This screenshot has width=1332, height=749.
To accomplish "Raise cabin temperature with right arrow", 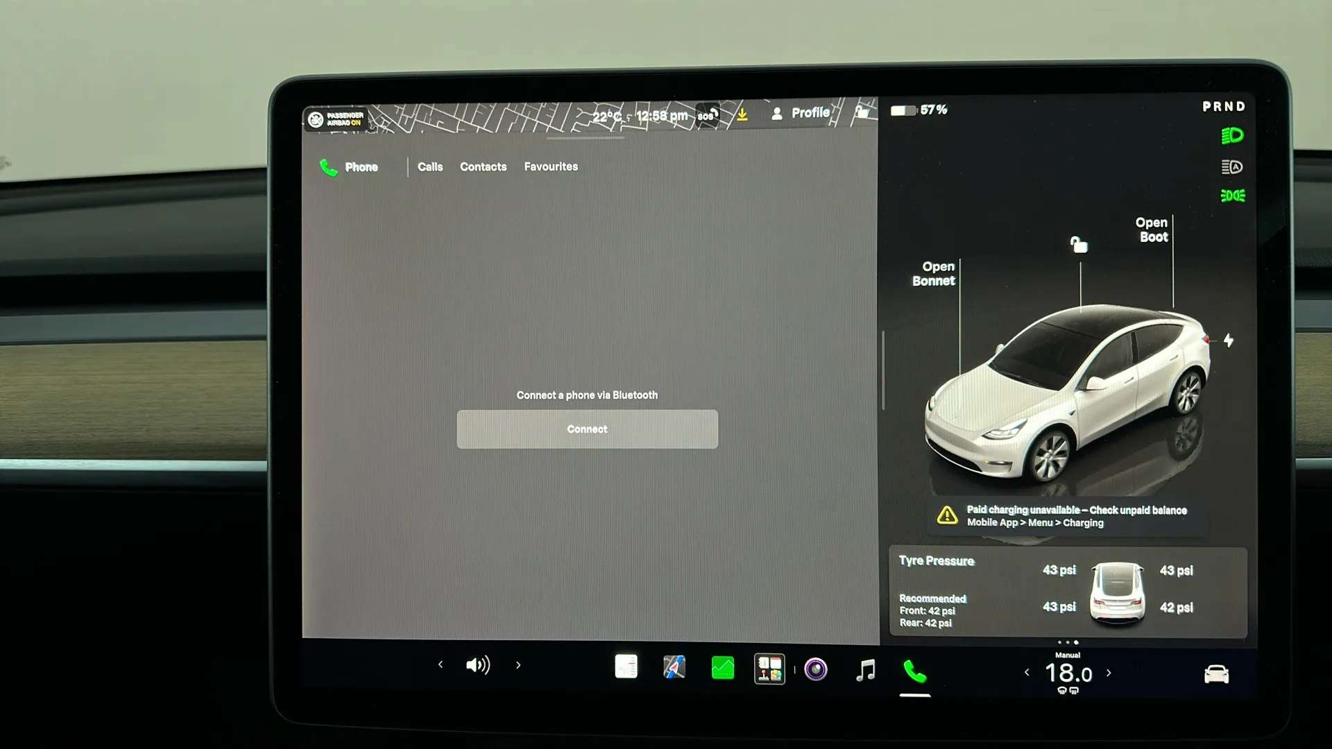I will coord(1109,672).
